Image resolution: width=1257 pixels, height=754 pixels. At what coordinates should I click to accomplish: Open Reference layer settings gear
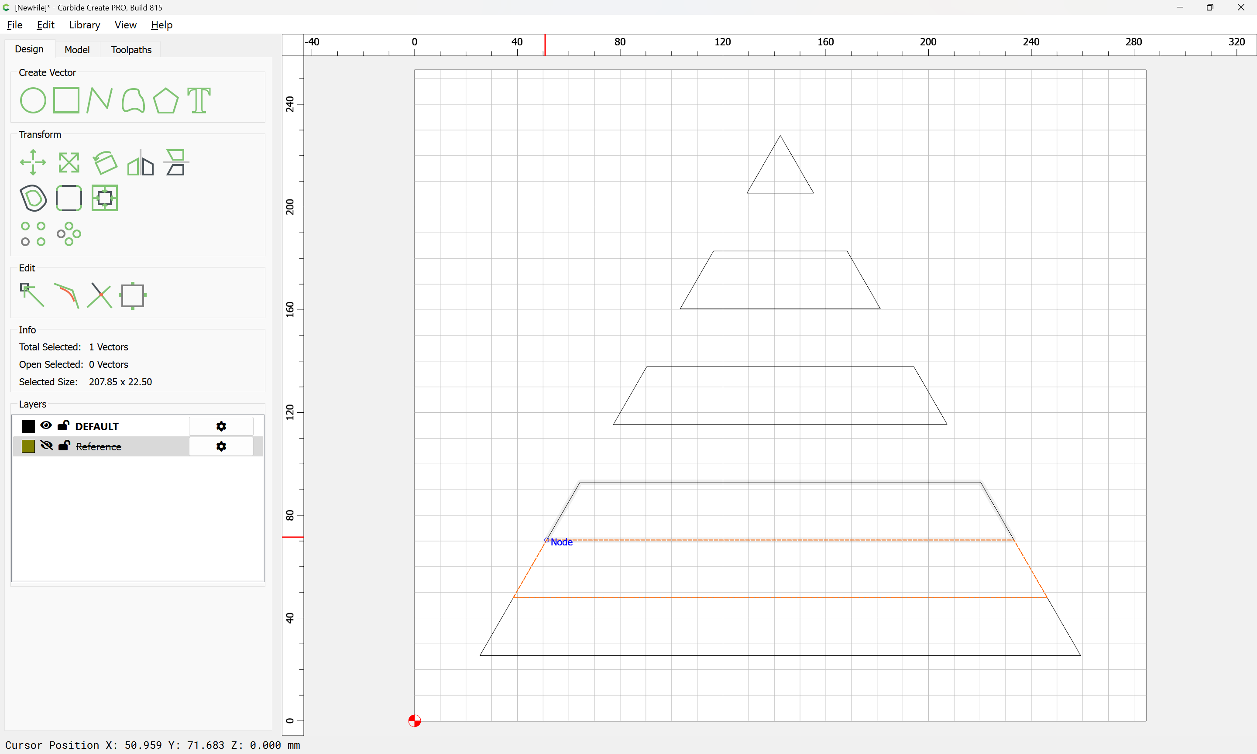[221, 446]
